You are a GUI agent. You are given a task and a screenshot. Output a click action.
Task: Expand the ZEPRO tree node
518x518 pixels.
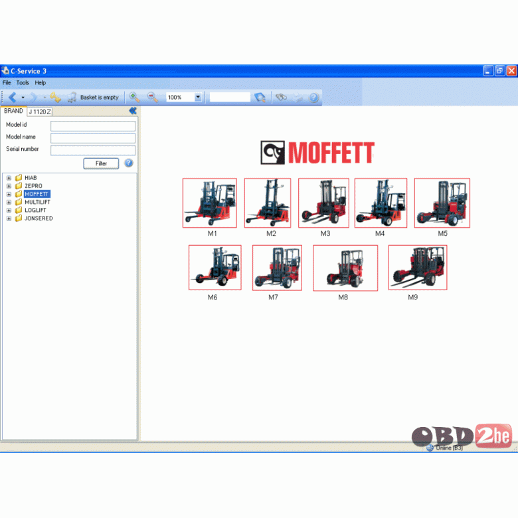[x=9, y=186]
